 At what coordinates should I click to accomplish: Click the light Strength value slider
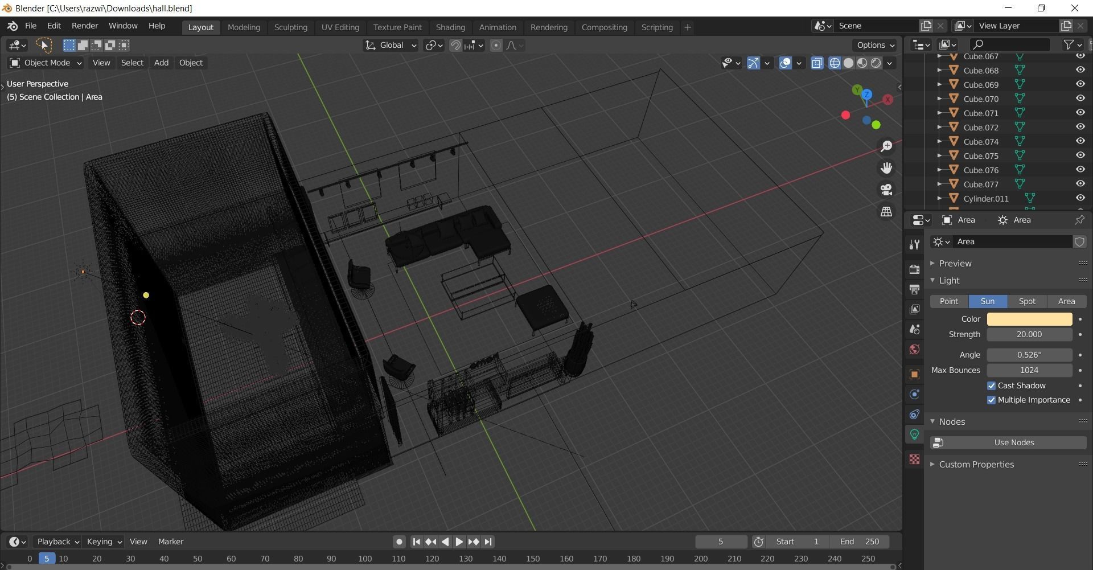1029,334
